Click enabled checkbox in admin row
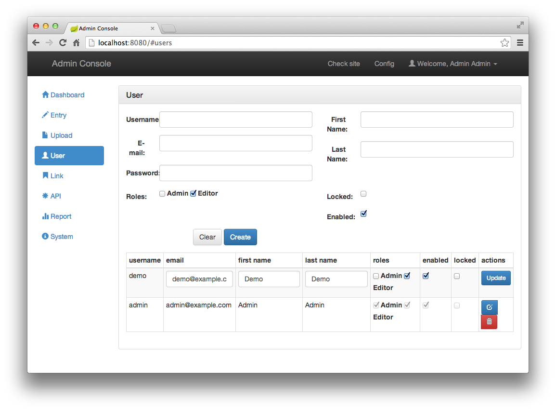This screenshot has width=556, height=411. click(426, 305)
